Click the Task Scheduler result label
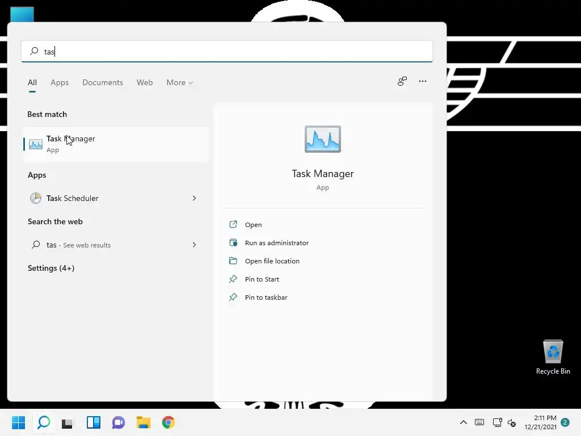 coord(72,198)
